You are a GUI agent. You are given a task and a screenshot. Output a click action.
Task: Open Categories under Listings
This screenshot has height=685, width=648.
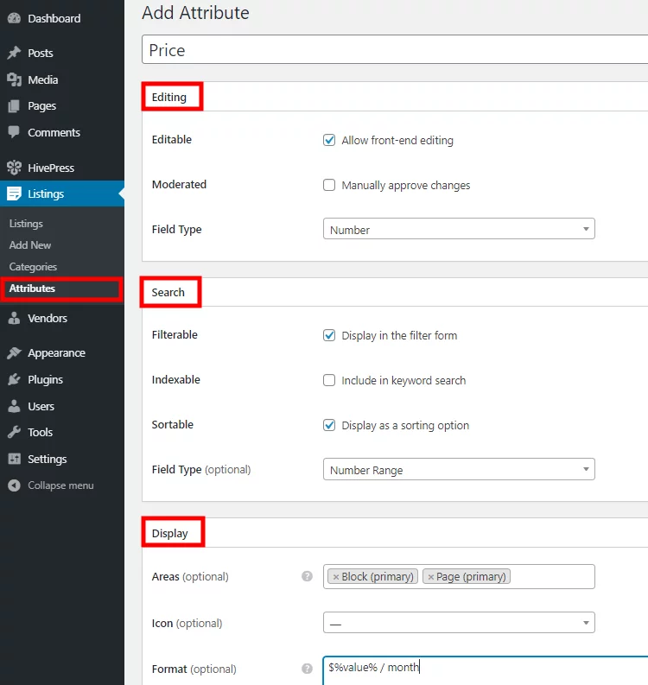(x=33, y=267)
